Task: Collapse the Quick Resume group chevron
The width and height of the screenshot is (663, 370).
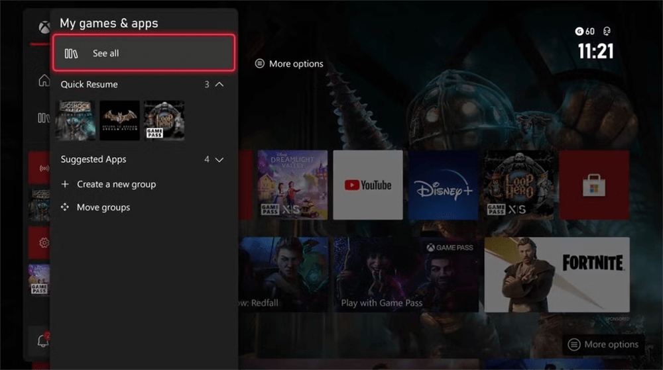Action: tap(219, 84)
